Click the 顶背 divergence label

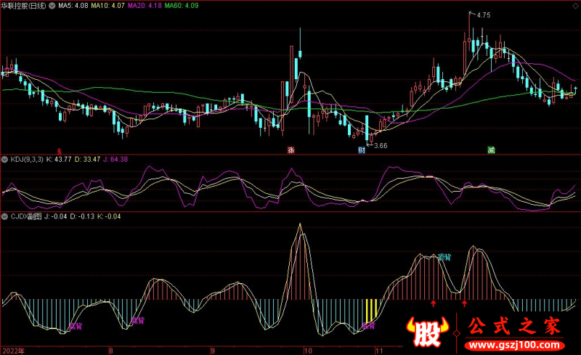point(444,257)
